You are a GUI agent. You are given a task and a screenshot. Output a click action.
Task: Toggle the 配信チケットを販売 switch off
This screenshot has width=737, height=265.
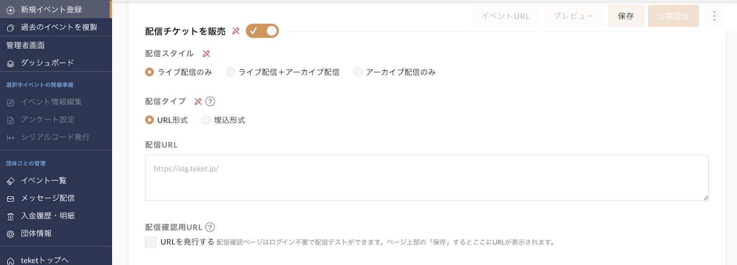coord(262,31)
